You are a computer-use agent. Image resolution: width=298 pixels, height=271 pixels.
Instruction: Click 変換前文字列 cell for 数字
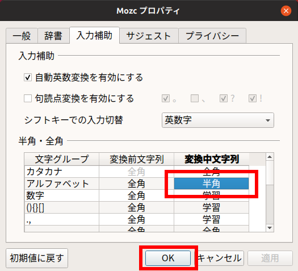[136, 195]
